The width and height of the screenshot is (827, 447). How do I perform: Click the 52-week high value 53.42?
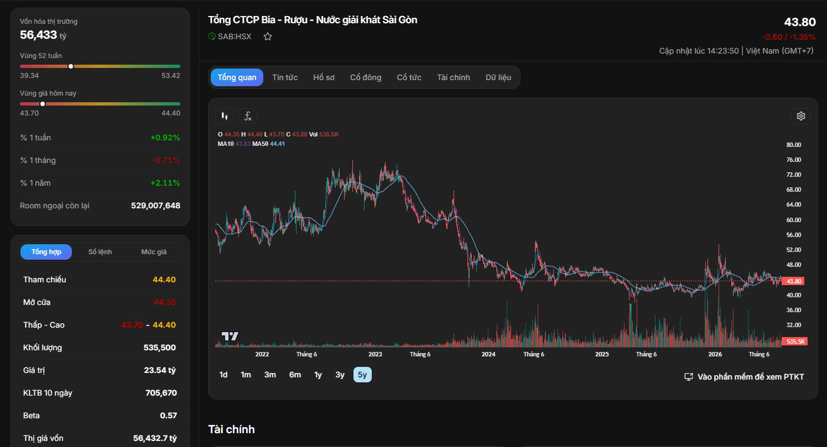tap(171, 75)
